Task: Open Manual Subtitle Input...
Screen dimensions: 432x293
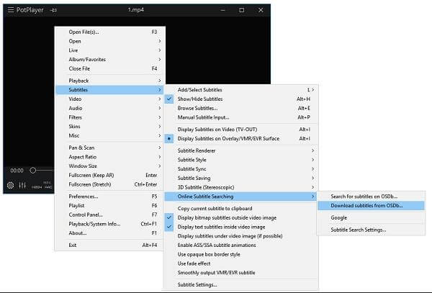Action: pos(241,117)
